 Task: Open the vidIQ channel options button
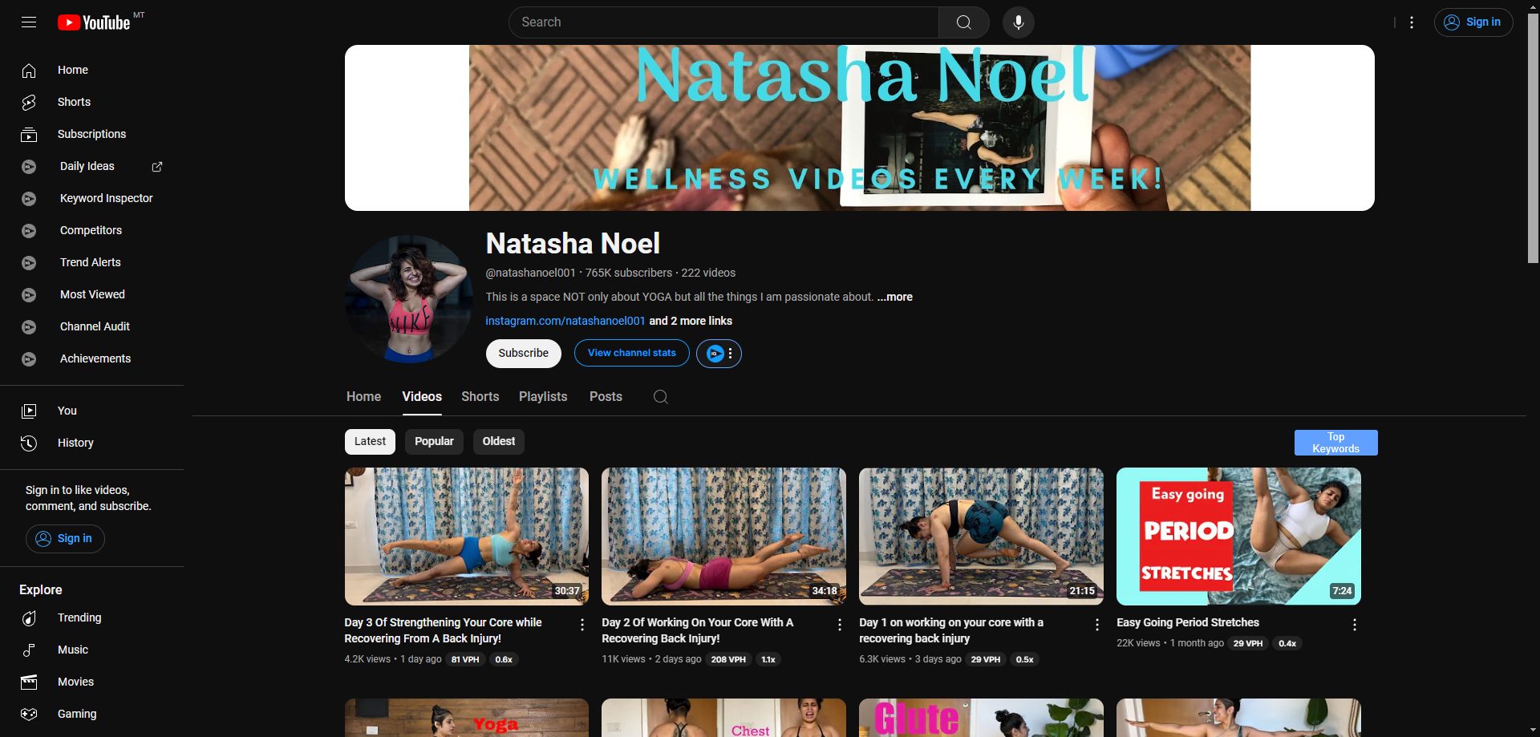pos(719,354)
